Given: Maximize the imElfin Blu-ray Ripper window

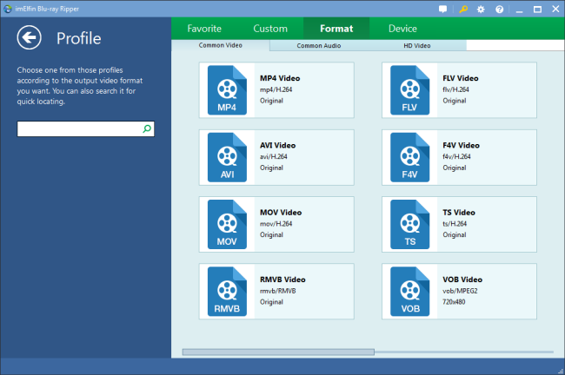Looking at the screenshot, I should tap(537, 10).
